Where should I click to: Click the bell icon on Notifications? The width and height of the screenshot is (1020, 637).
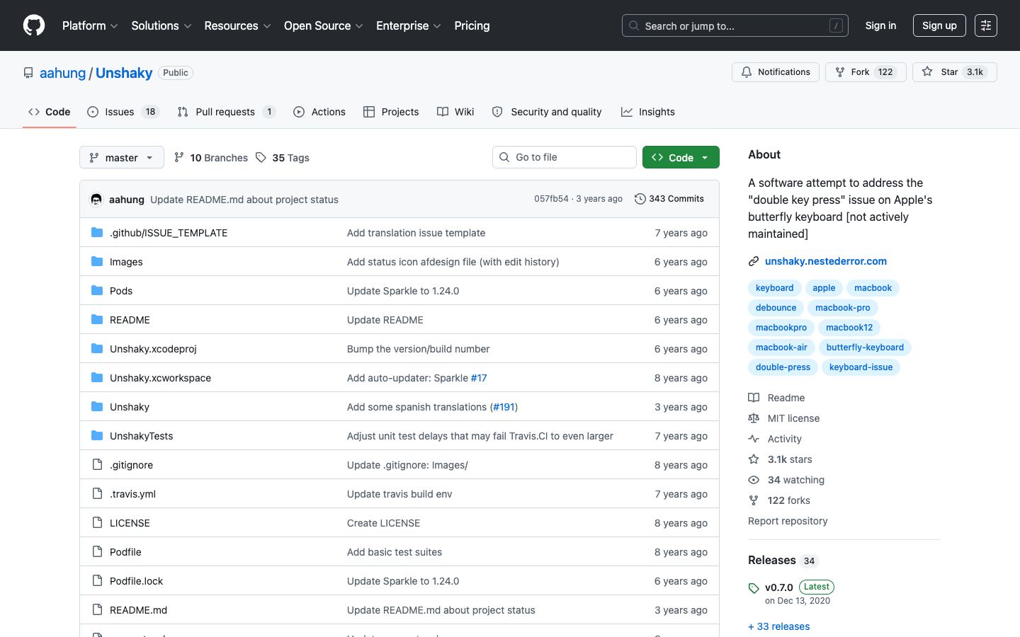pyautogui.click(x=747, y=72)
